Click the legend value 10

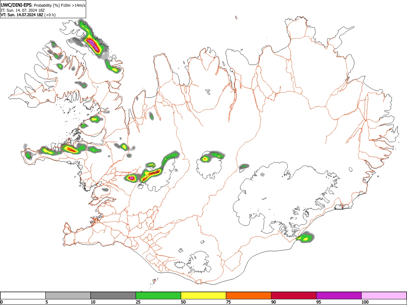click(x=93, y=302)
